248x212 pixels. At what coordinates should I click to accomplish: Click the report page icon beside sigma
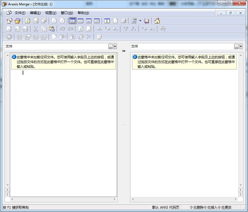[115, 21]
